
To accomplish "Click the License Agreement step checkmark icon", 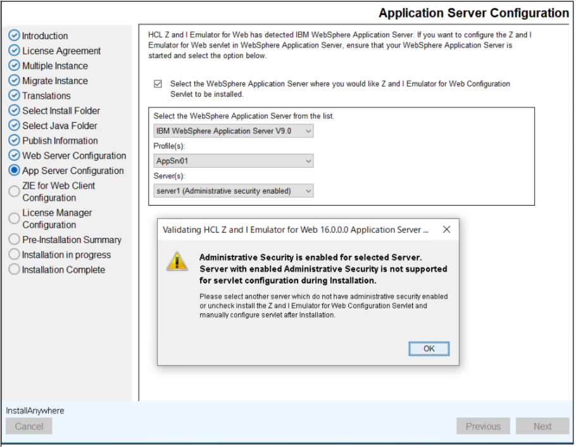I will pyautogui.click(x=14, y=51).
